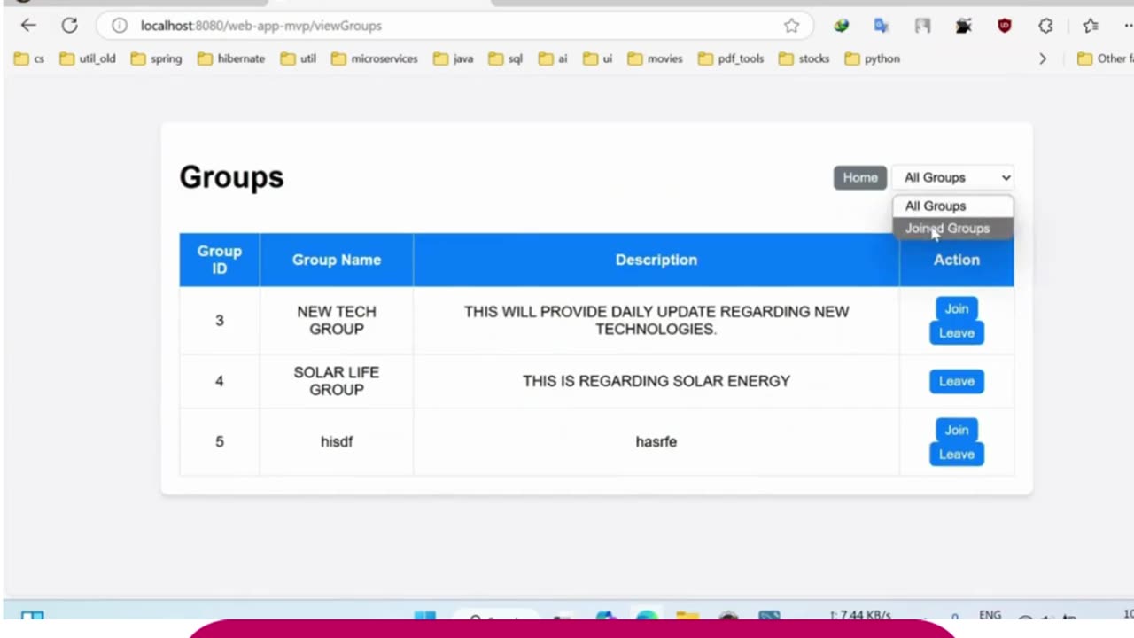Screen dimensions: 1134x638
Task: Open the Other favorites folder
Action: tap(1105, 58)
